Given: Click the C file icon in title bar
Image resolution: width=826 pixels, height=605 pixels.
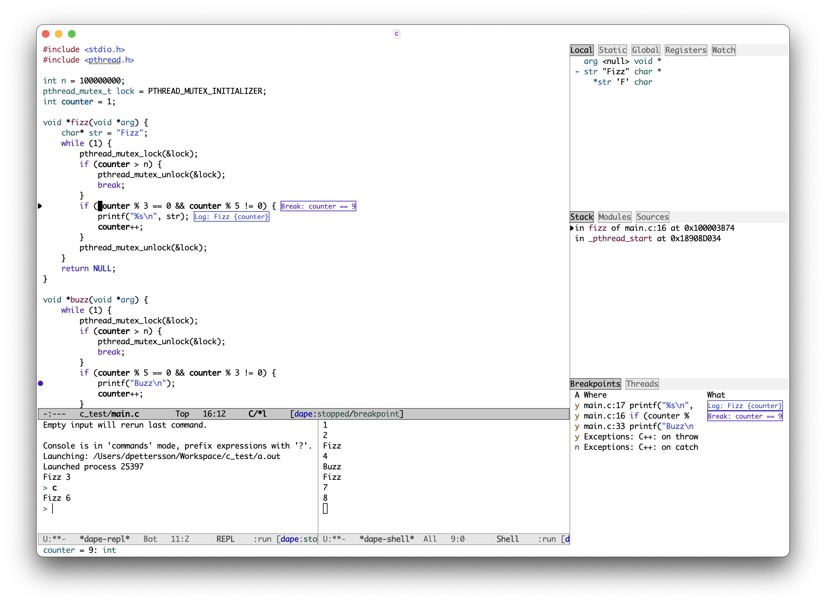Looking at the screenshot, I should [396, 34].
